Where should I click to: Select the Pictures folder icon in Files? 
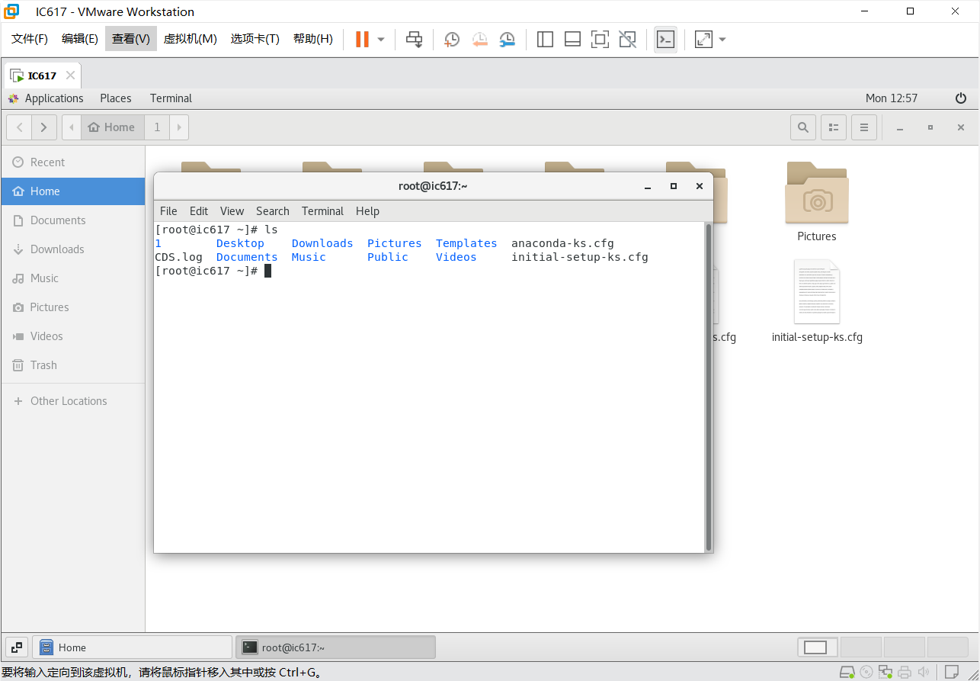click(817, 192)
